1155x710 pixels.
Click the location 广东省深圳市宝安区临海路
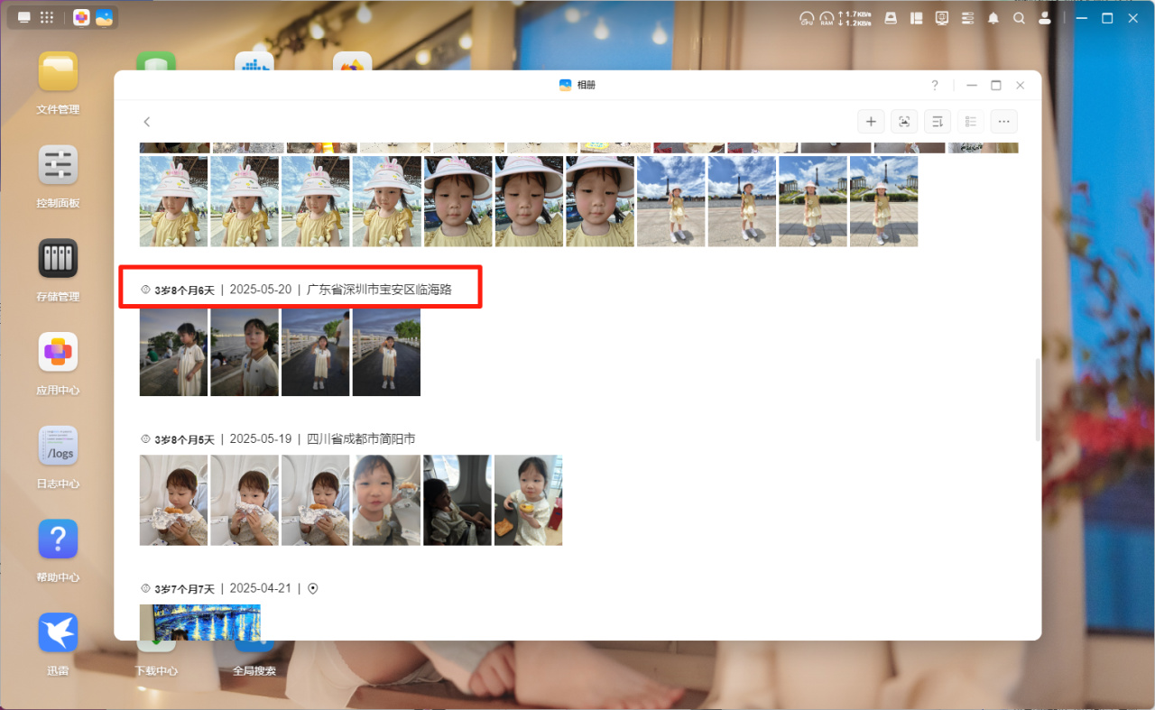[x=379, y=290]
